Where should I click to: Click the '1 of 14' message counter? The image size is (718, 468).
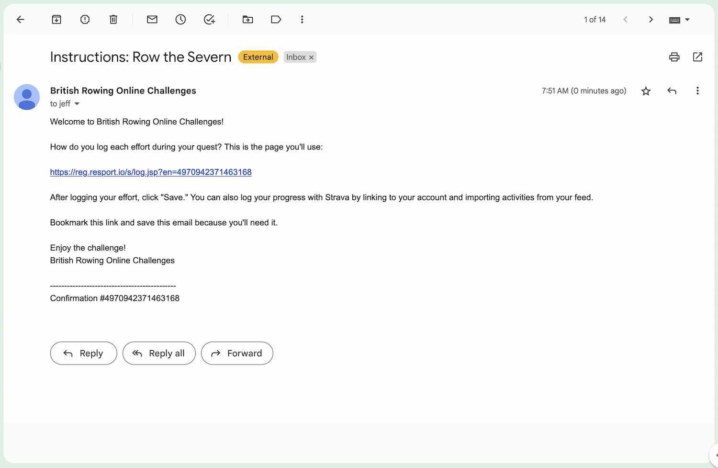[595, 20]
